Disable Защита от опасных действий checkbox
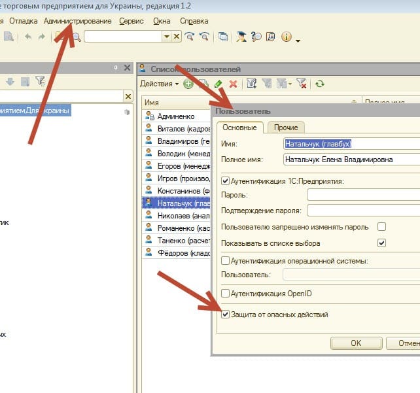420x393 pixels. (226, 315)
